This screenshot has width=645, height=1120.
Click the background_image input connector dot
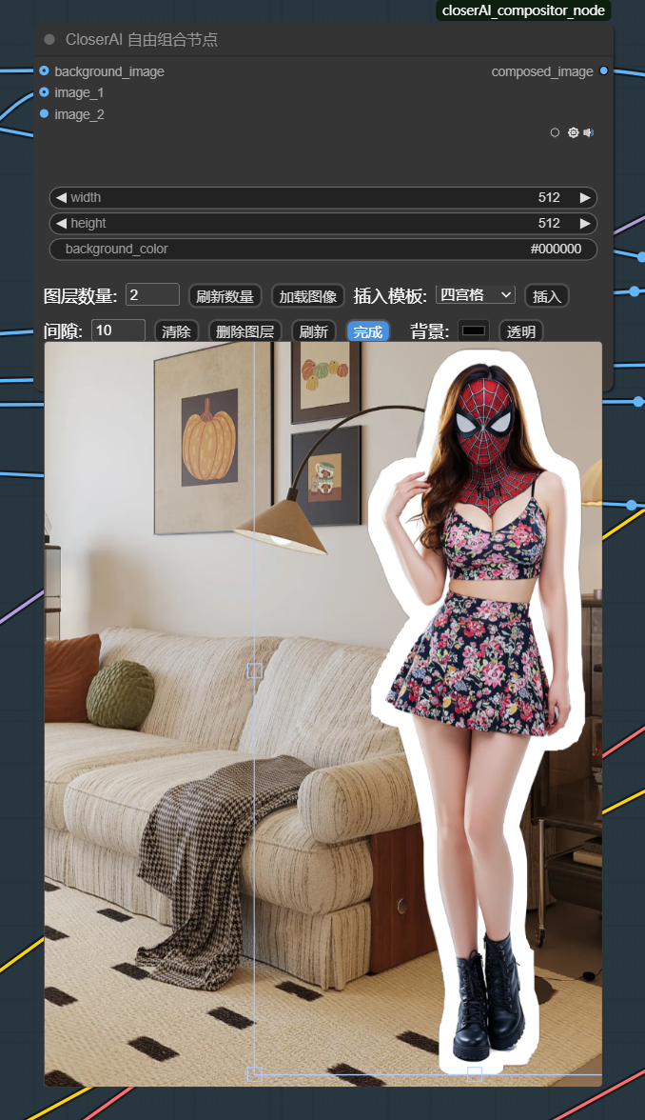[44, 70]
